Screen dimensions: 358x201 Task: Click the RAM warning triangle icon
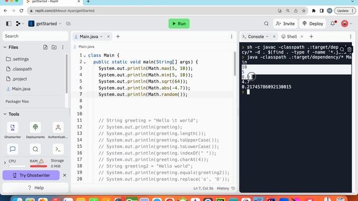(41, 161)
